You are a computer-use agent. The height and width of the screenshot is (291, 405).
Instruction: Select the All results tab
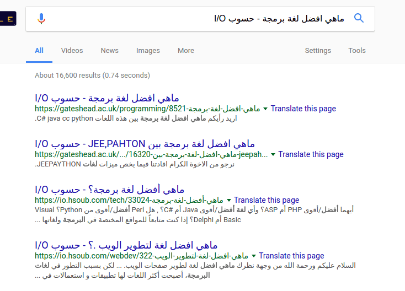click(39, 51)
